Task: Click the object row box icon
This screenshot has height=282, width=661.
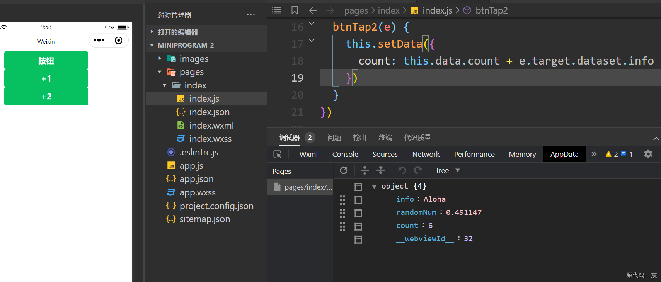Action: 358,187
